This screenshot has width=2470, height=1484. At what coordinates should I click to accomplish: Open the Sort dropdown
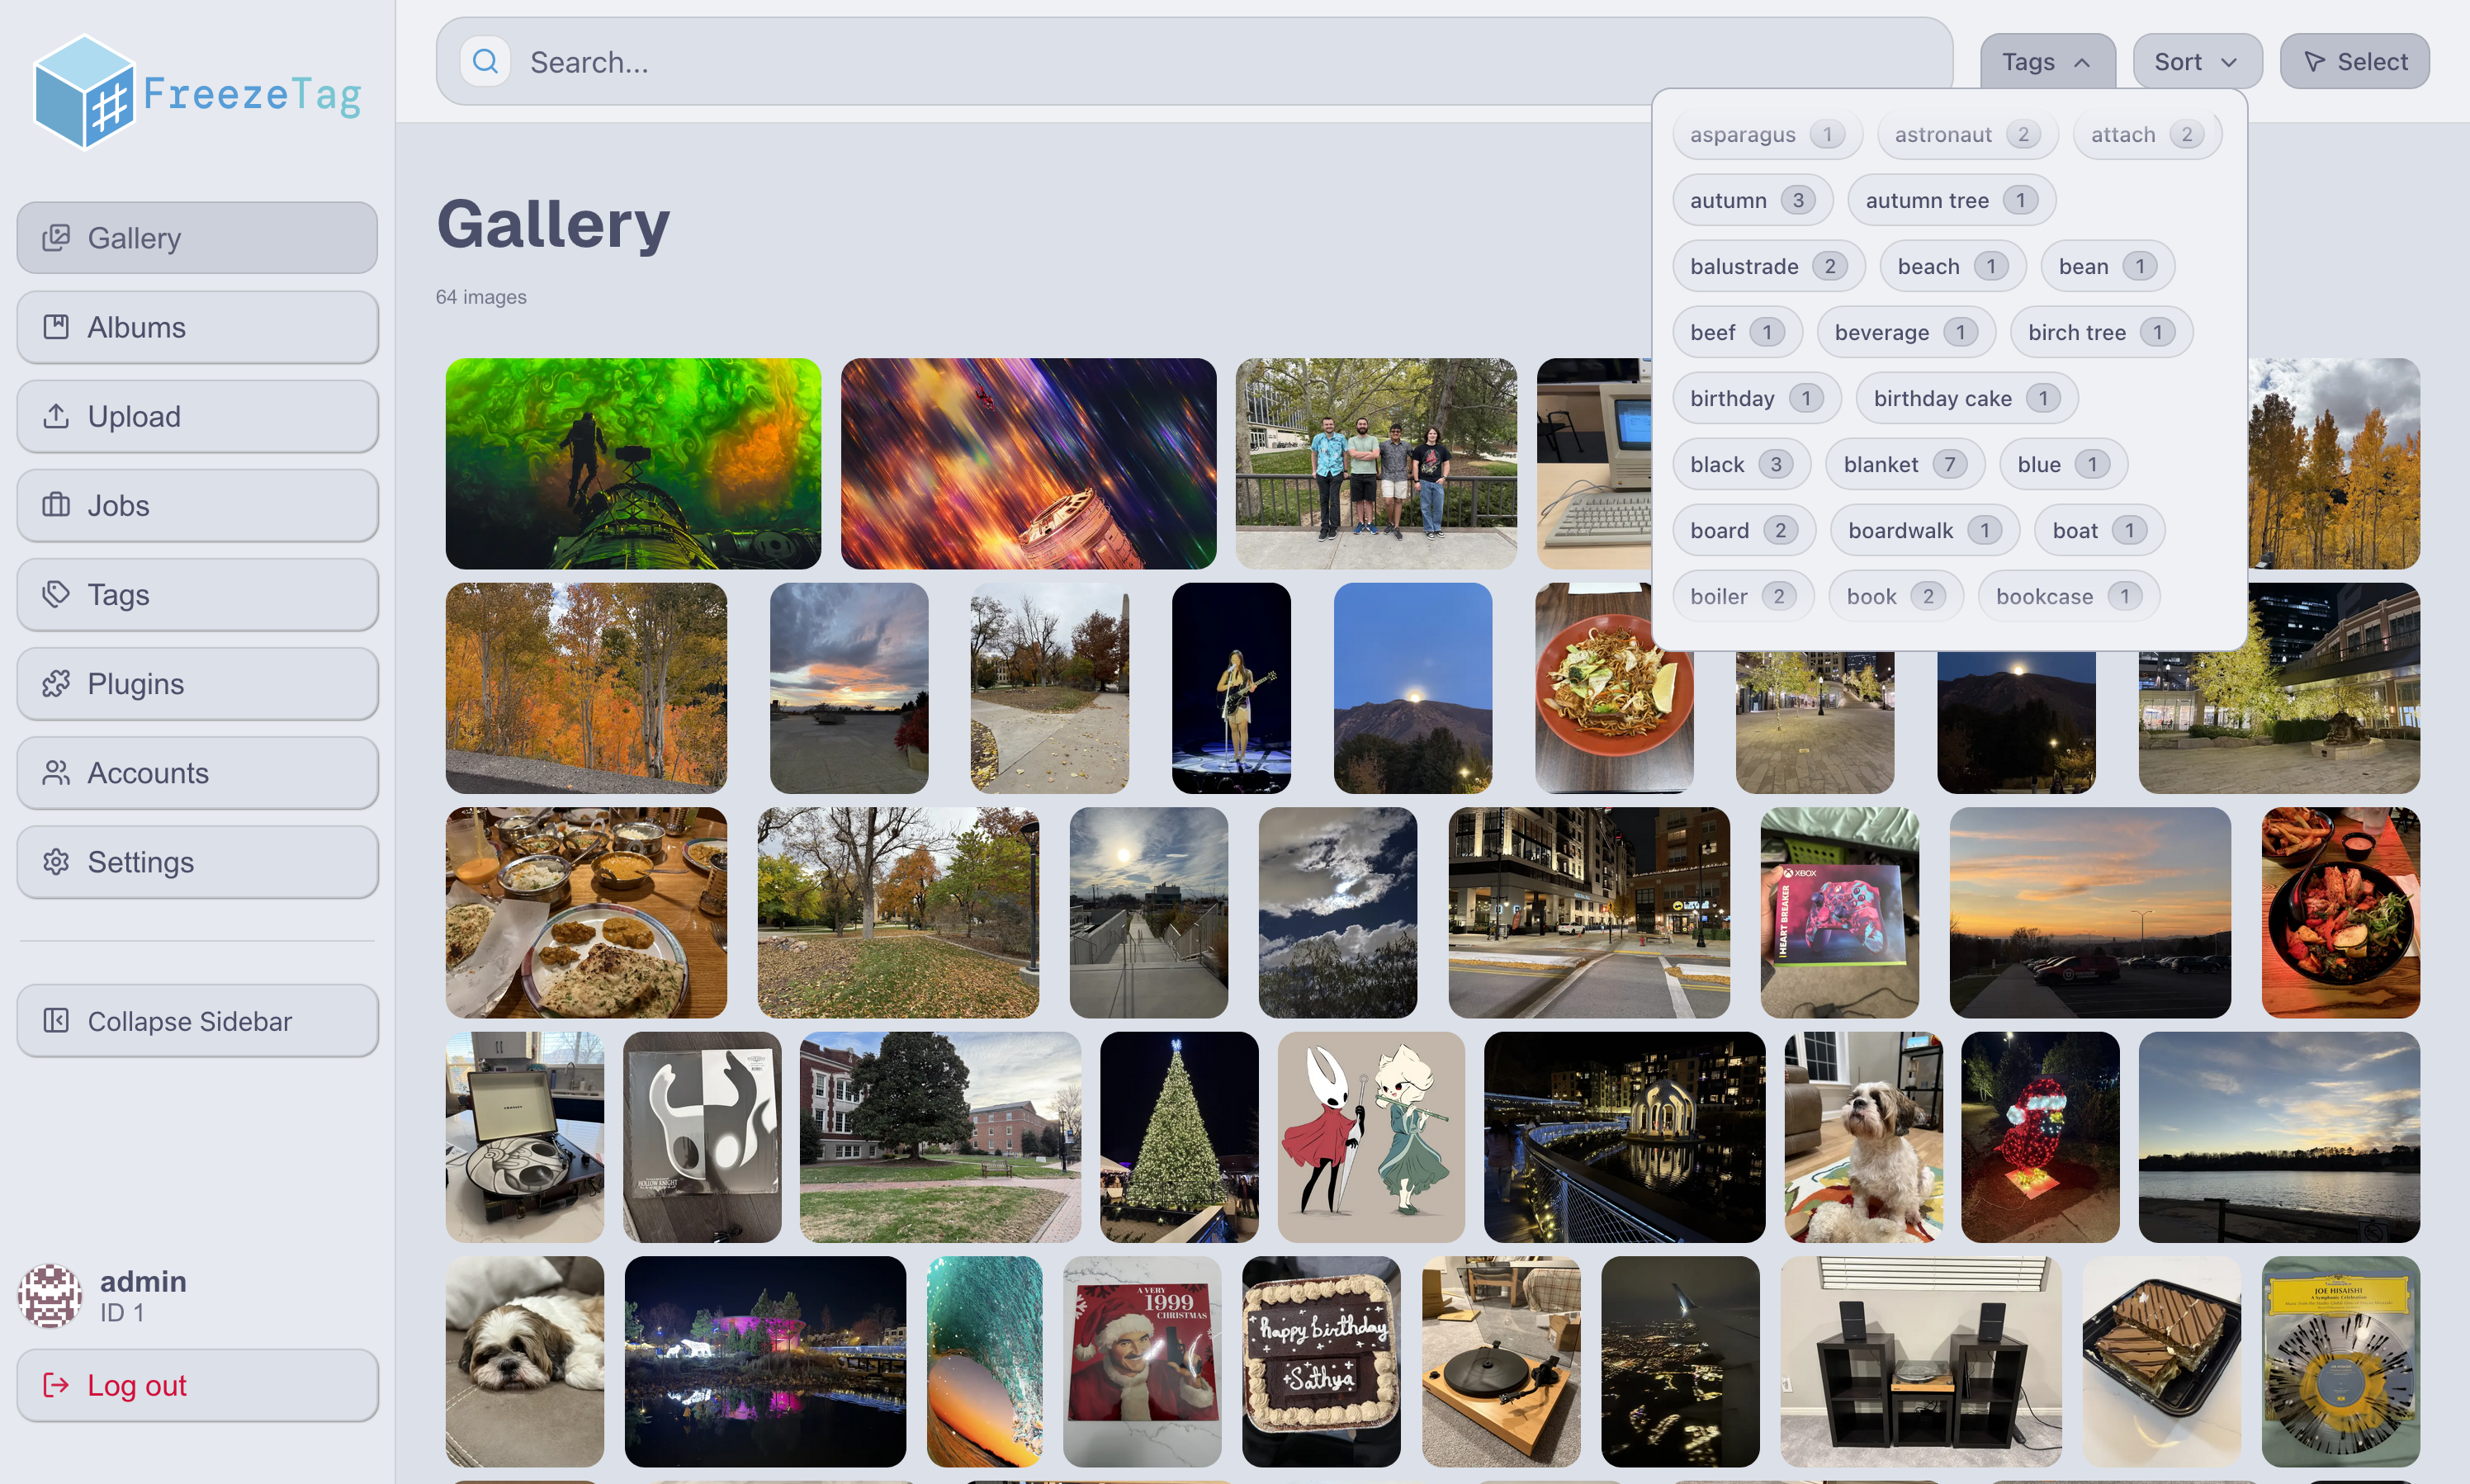click(x=2196, y=61)
